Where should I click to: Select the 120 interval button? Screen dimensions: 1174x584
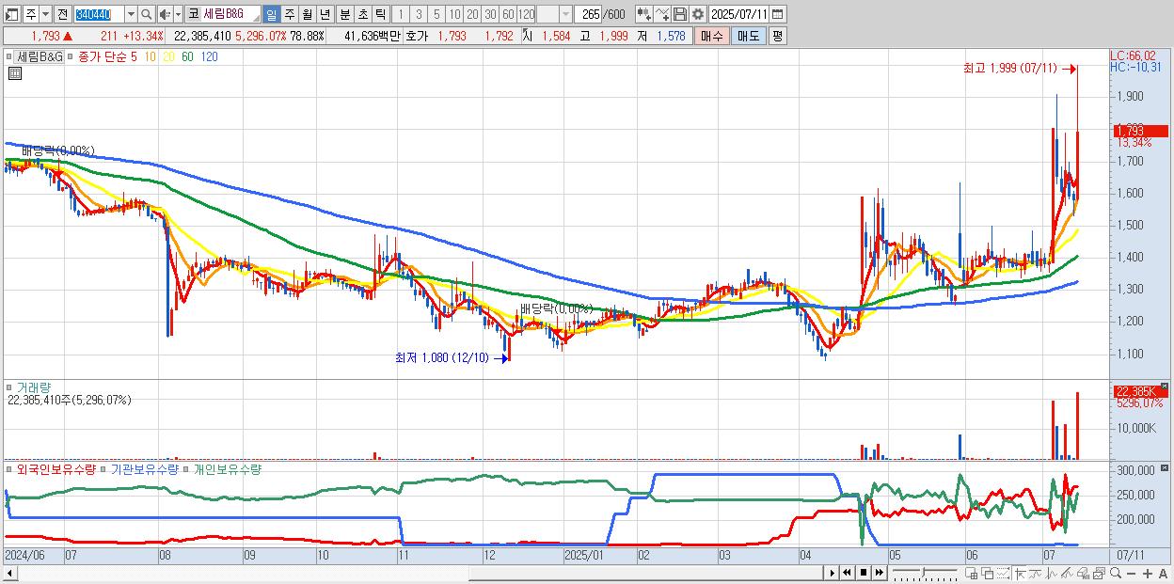click(526, 14)
